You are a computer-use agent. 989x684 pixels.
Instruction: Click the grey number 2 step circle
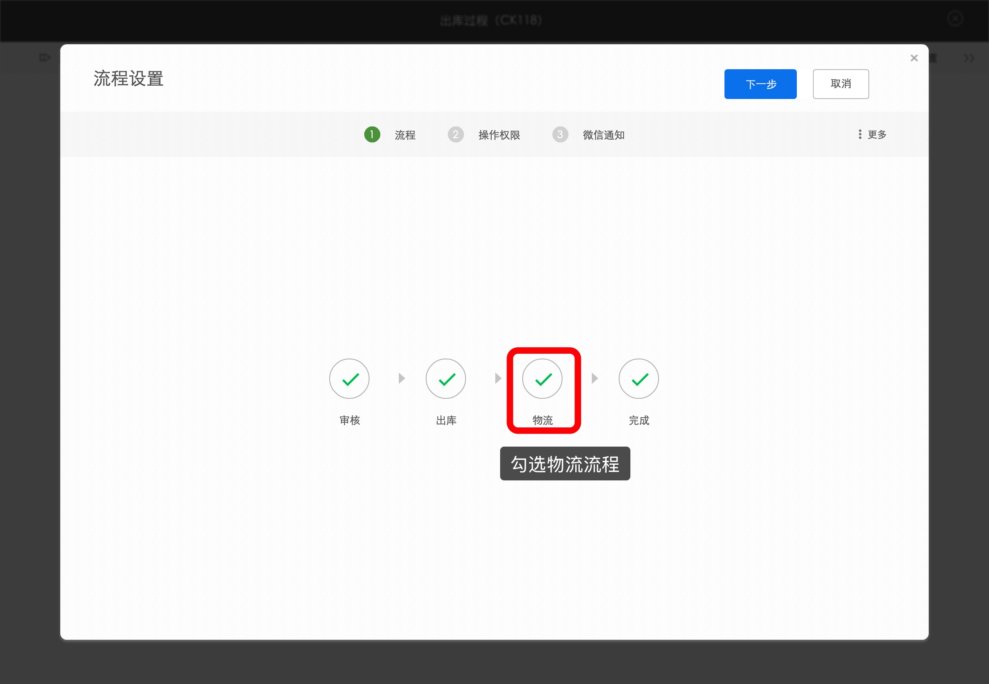(x=456, y=134)
